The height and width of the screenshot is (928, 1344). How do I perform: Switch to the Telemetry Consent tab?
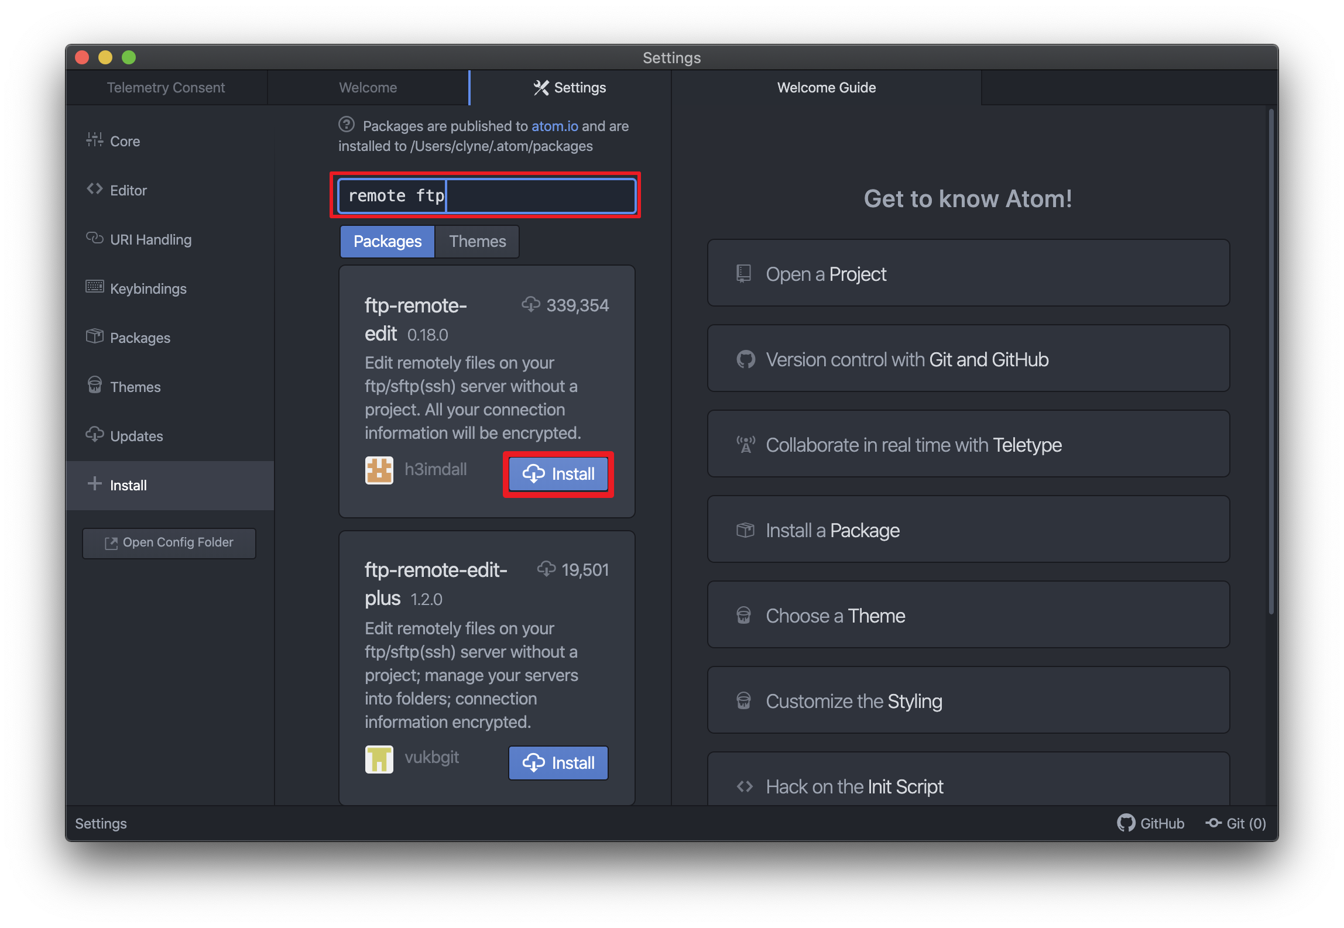166,88
